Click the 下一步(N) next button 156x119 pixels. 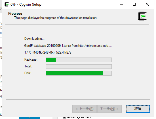click(x=109, y=109)
